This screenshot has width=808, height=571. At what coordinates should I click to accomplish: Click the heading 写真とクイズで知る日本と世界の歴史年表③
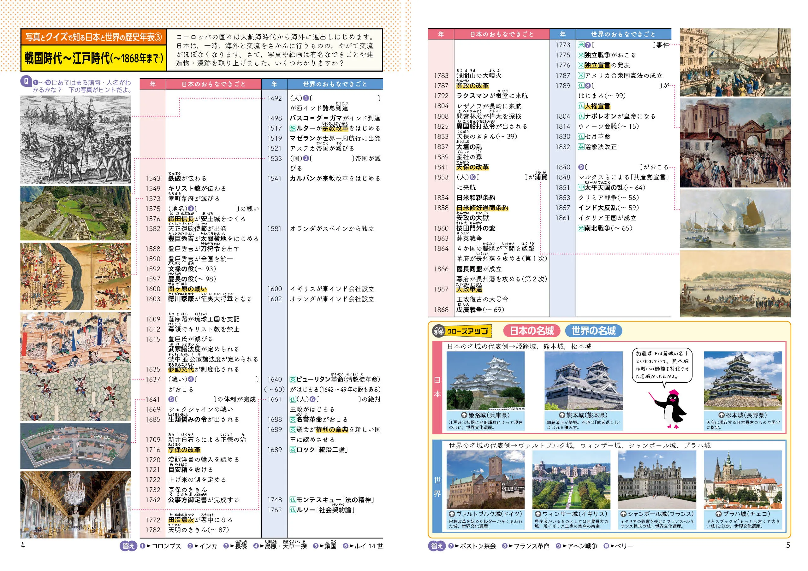click(x=94, y=37)
